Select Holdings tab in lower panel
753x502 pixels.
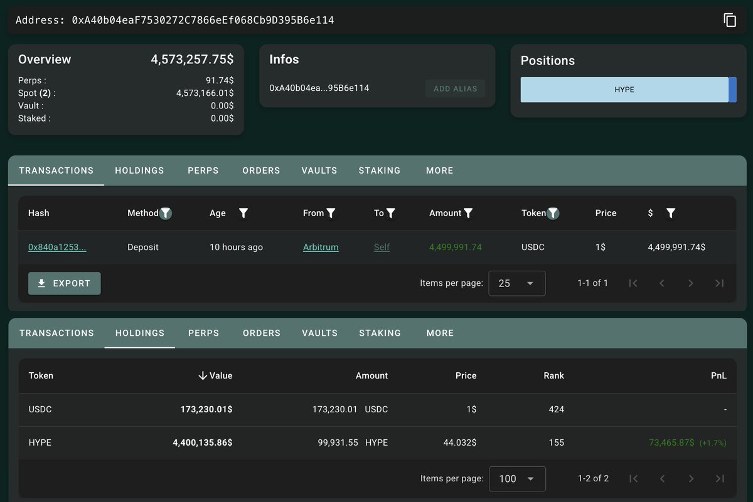[x=140, y=333]
